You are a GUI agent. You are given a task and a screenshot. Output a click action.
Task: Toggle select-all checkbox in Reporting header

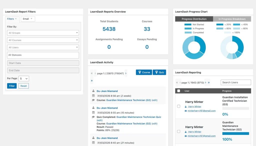pos(178,91)
